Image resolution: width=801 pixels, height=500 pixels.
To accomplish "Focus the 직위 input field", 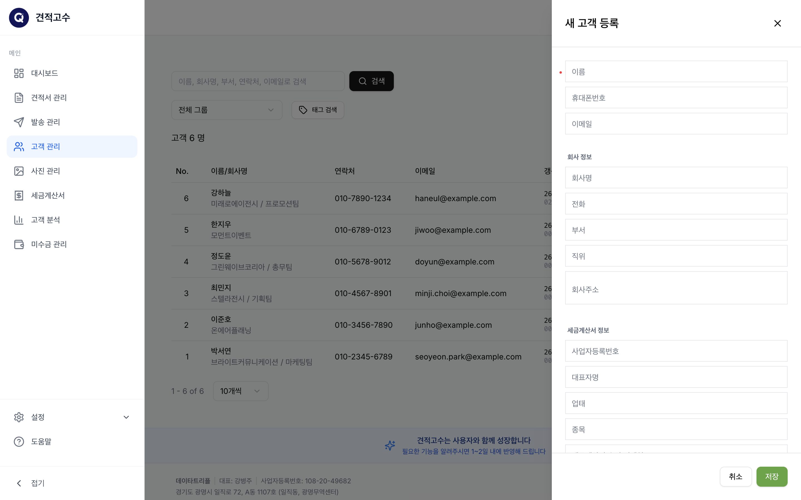I will (676, 256).
